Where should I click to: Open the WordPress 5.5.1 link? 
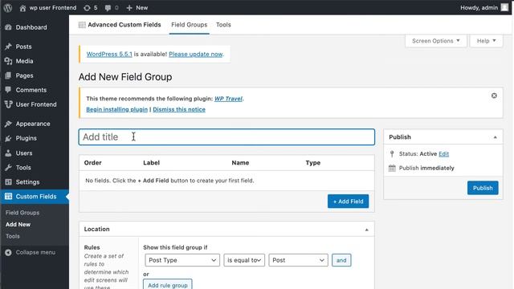point(109,54)
